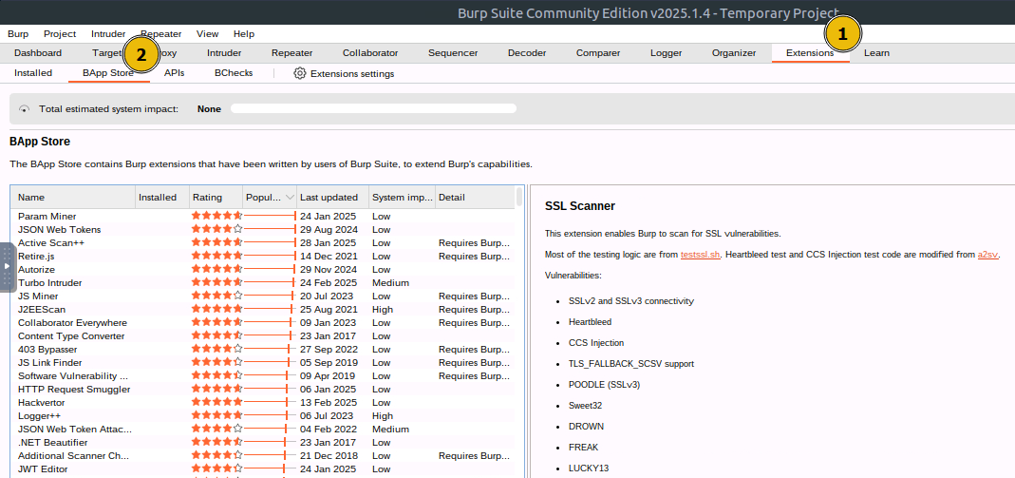The image size is (1015, 478).
Task: Sort by the Installed column header
Action: click(x=162, y=198)
